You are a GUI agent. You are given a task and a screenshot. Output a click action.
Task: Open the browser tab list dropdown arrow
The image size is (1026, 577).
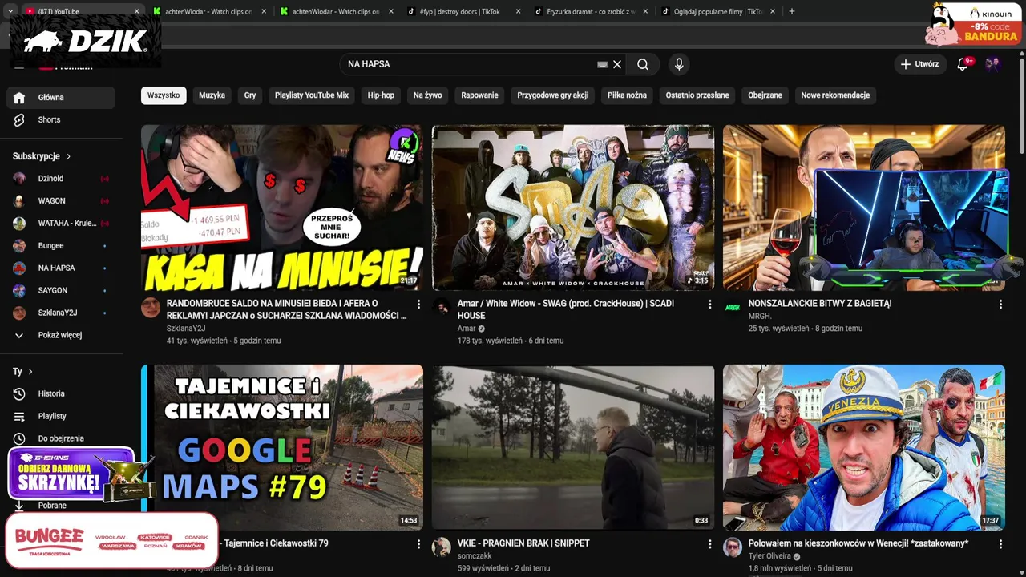(x=10, y=12)
